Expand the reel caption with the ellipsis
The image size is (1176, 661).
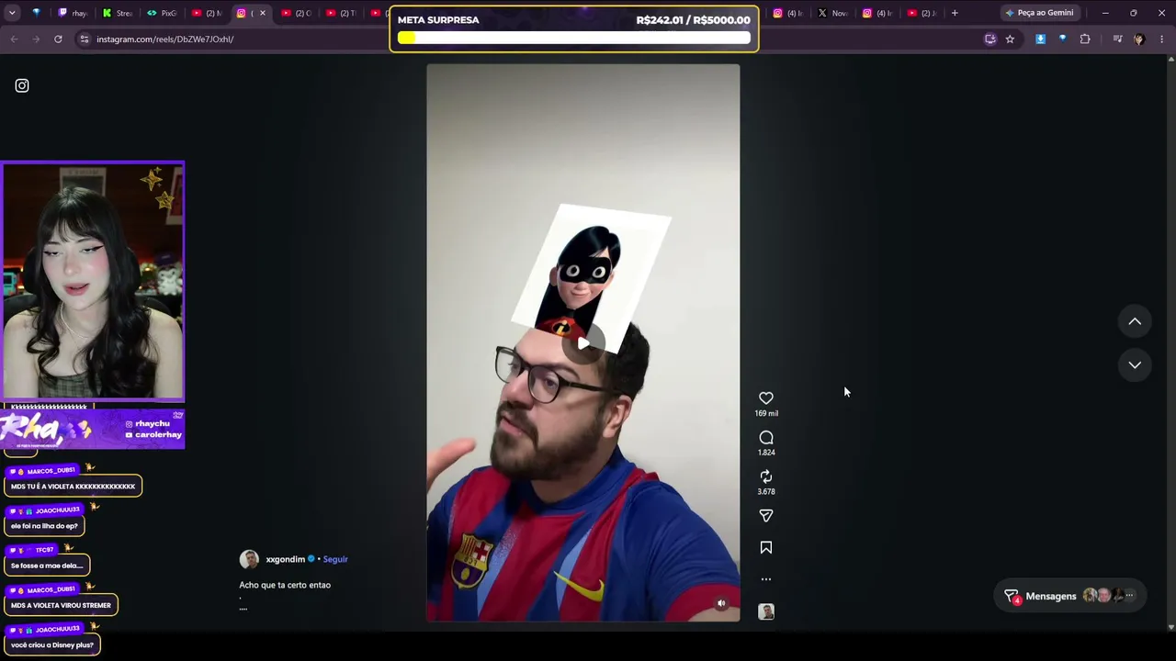[243, 608]
